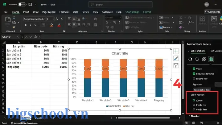Click the Percent Style icon

[x=114, y=23]
